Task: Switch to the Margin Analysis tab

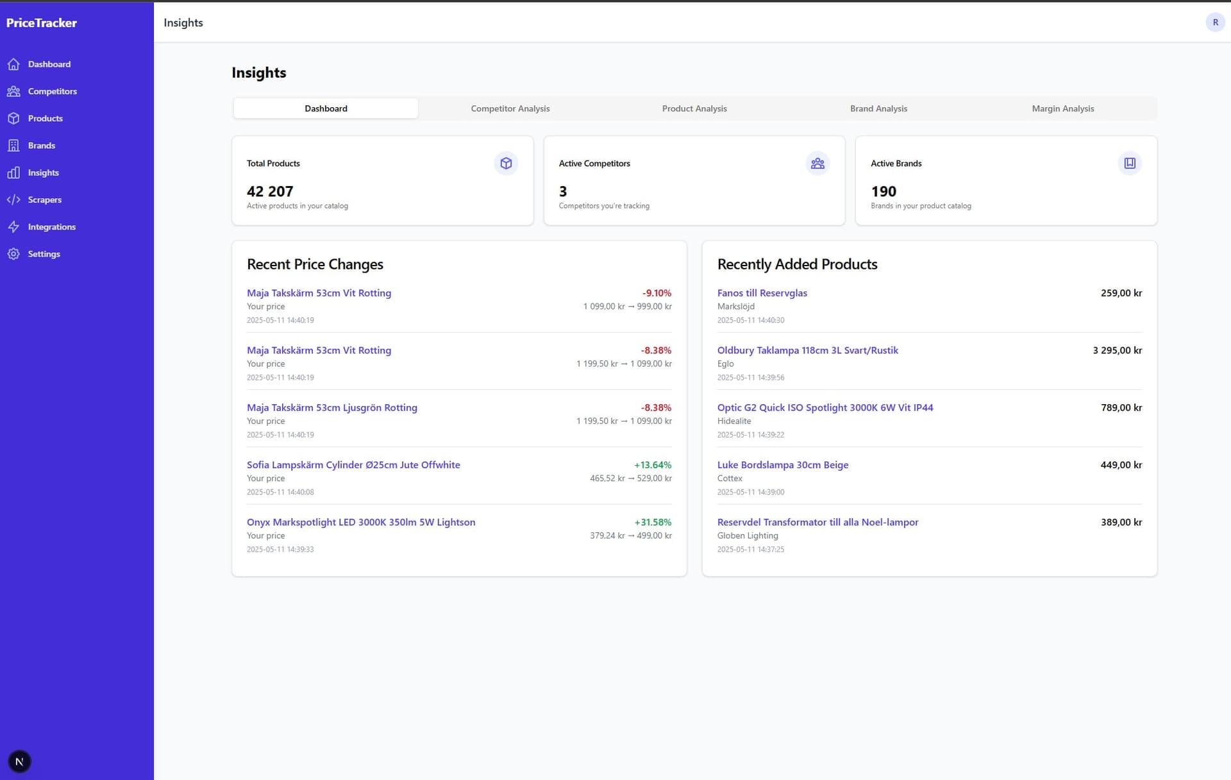Action: point(1062,108)
